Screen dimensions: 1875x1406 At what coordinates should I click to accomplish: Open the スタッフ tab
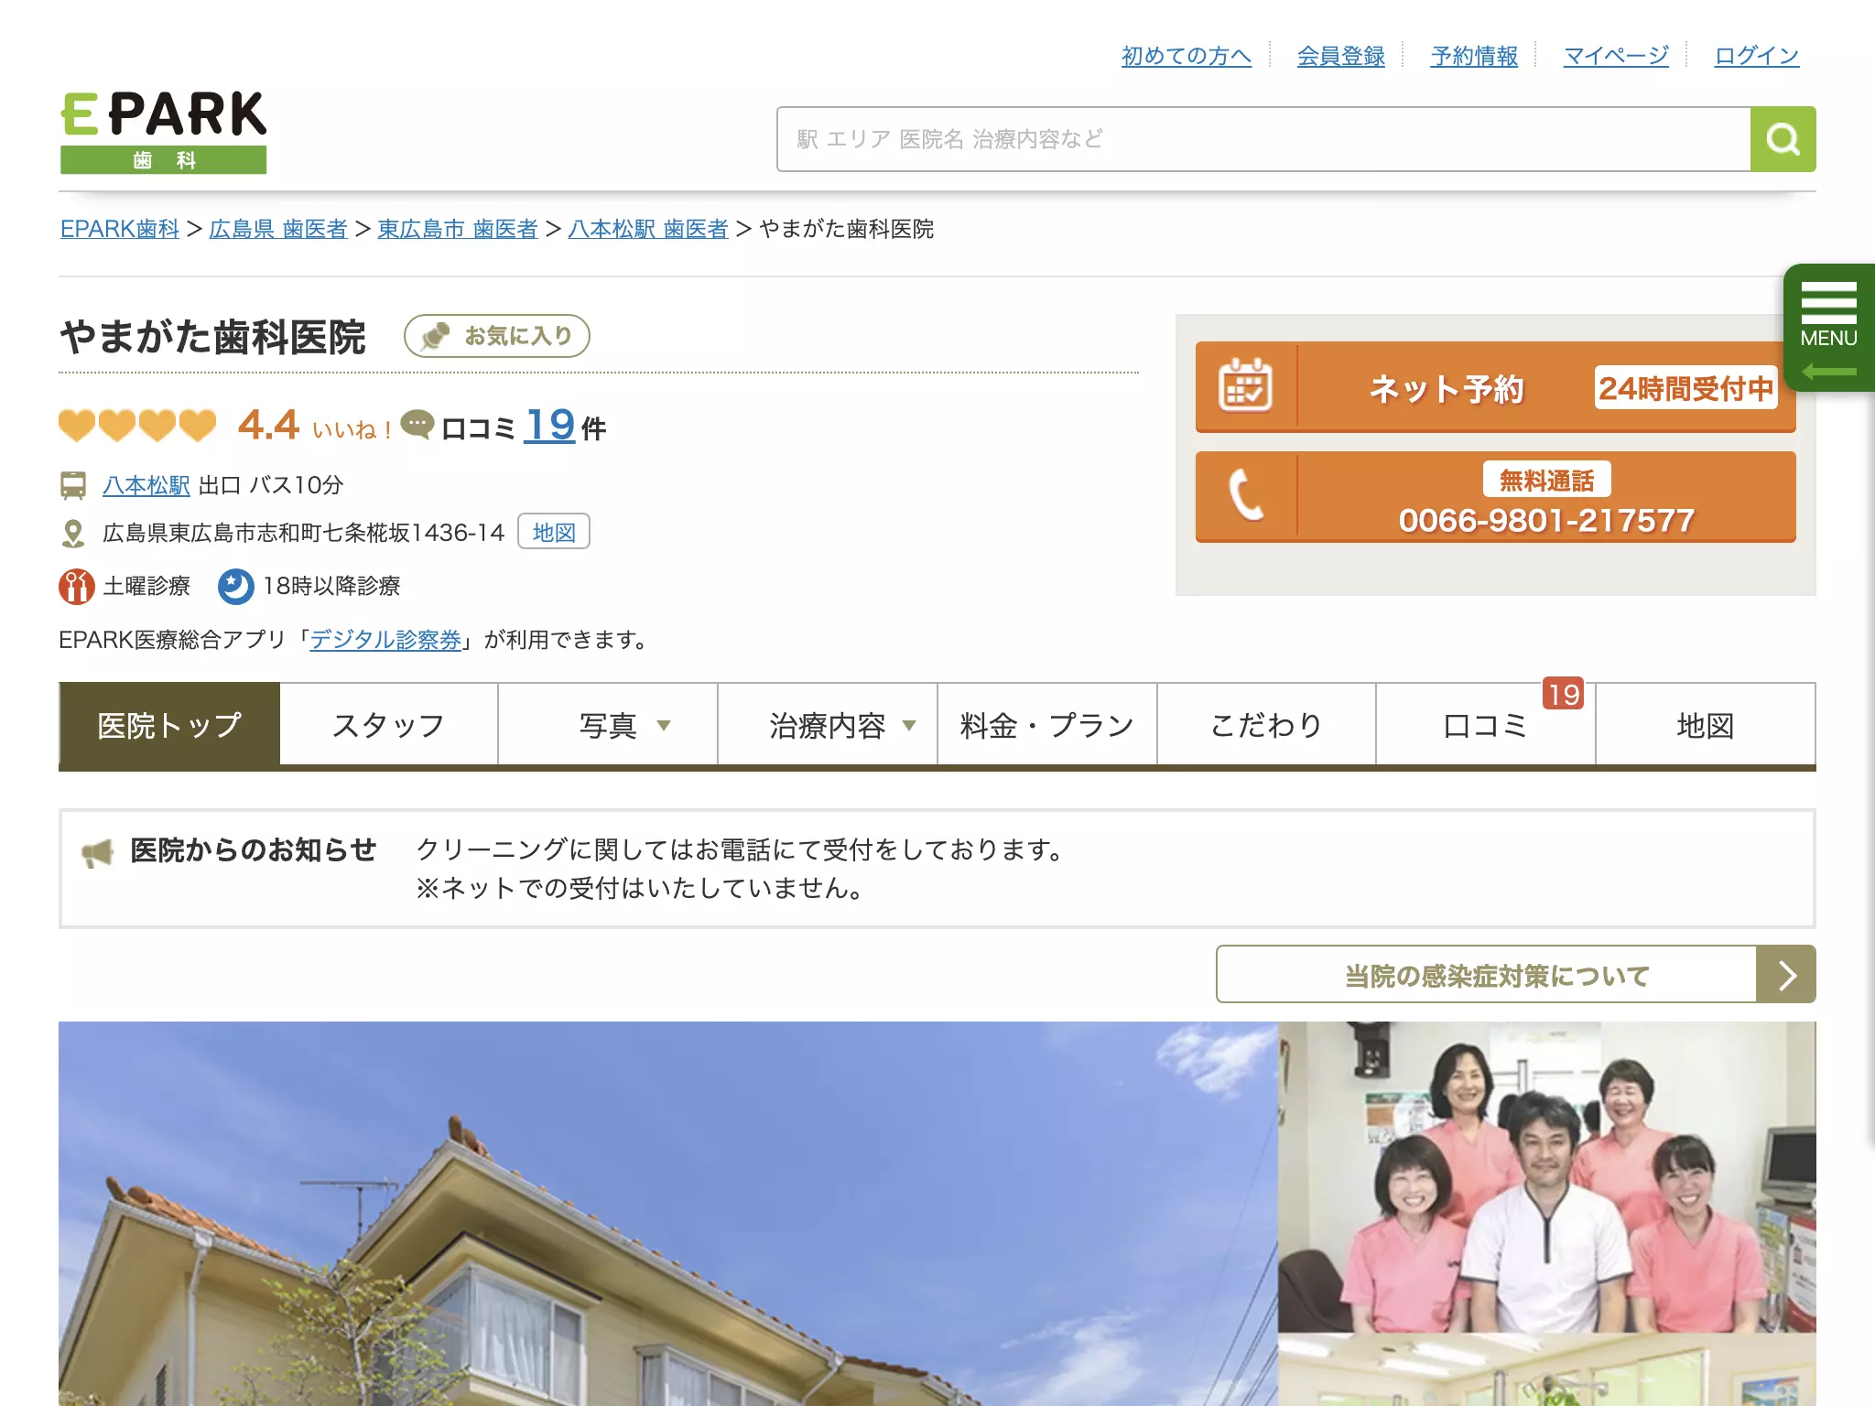click(x=389, y=724)
